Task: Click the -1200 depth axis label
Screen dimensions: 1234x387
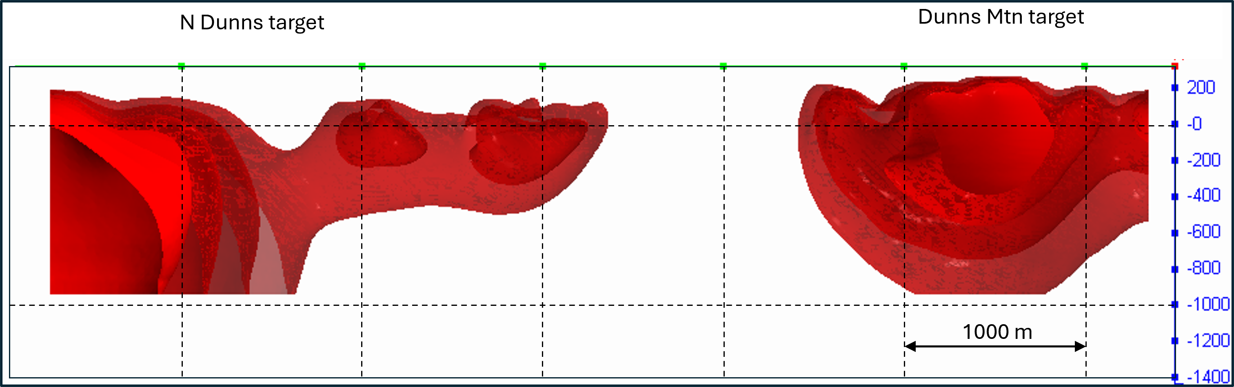Action: (x=1208, y=341)
